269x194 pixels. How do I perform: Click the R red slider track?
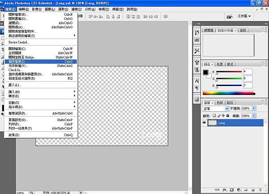229,72
